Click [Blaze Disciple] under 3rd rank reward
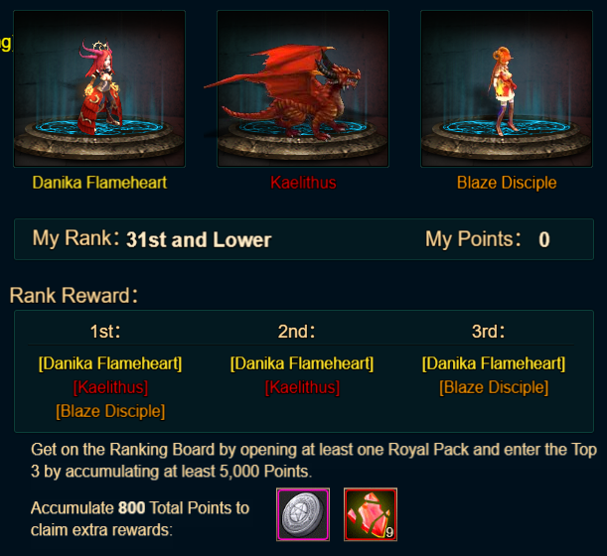Screen dimensions: 607x556 coord(494,387)
